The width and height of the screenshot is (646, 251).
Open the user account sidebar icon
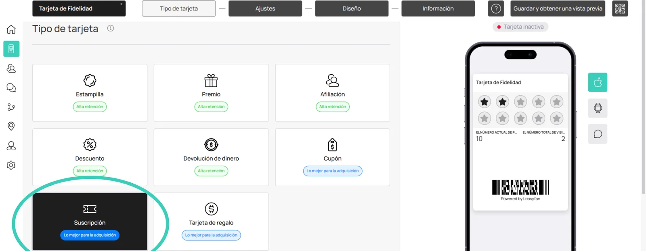click(x=11, y=146)
